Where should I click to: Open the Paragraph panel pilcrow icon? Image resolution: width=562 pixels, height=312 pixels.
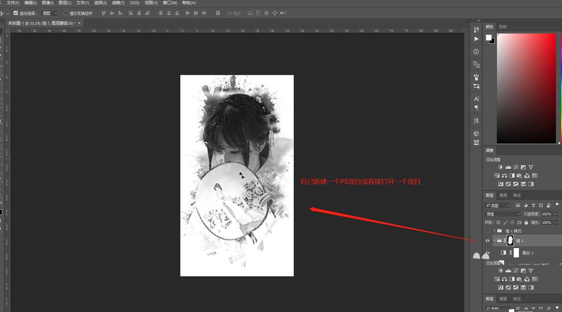point(476,108)
